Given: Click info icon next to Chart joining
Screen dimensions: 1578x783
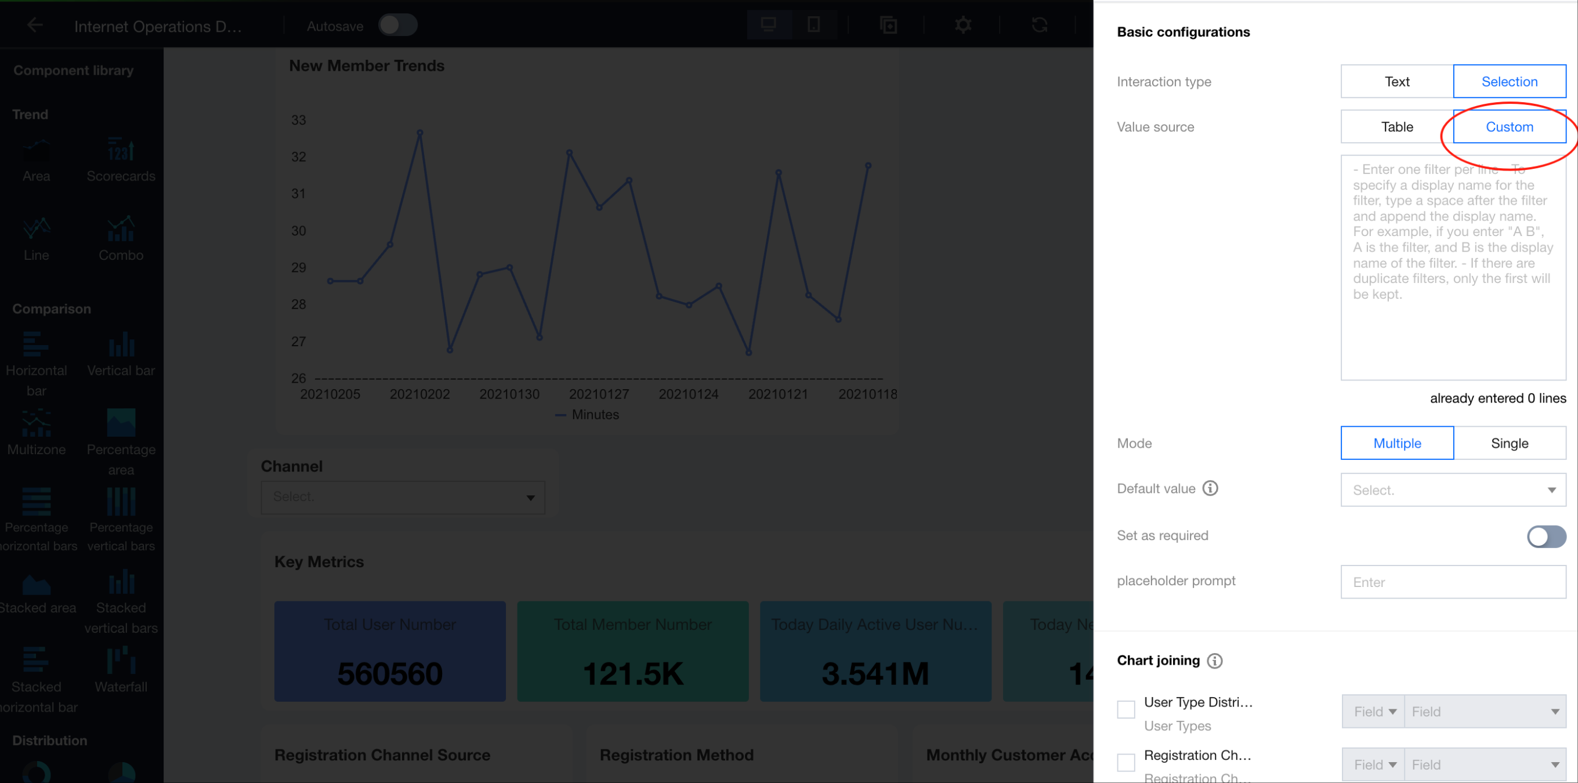Looking at the screenshot, I should coord(1214,661).
